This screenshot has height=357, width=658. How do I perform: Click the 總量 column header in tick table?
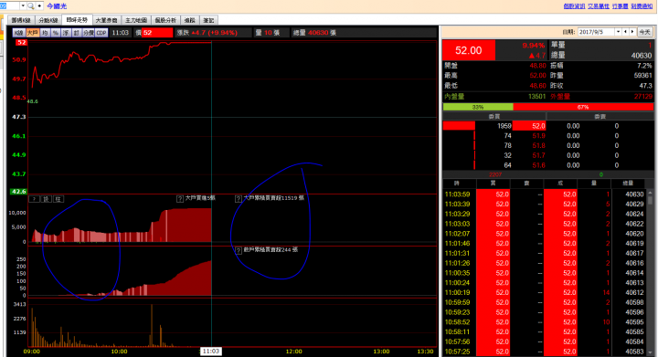(x=628, y=184)
